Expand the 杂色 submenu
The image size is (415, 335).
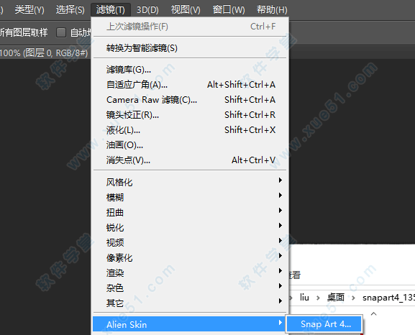point(189,288)
